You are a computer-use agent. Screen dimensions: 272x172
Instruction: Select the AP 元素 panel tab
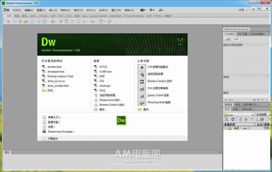242,34
